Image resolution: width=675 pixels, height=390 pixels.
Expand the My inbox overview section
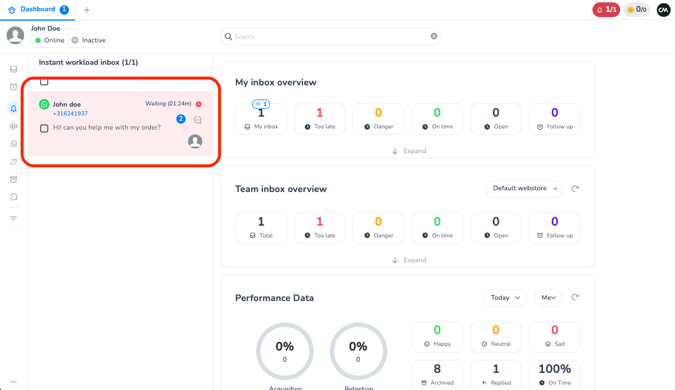coord(408,151)
